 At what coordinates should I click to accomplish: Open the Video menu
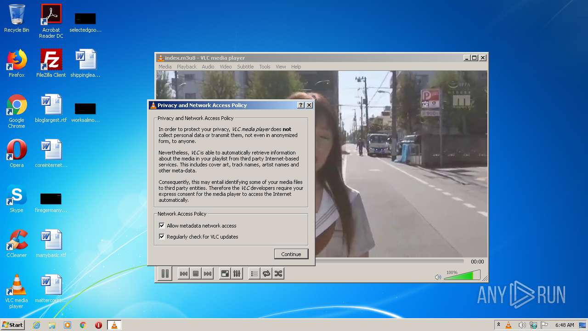pos(226,67)
